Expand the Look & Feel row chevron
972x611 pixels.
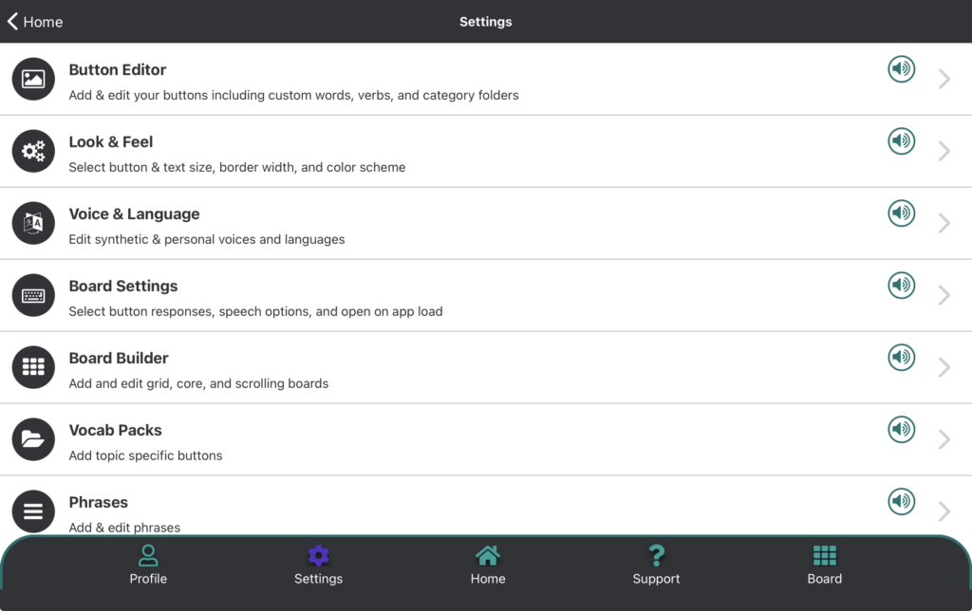[944, 151]
